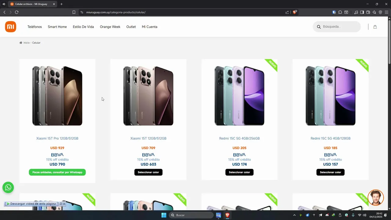Reload the page with refresh icon
The image size is (391, 220).
point(16,12)
